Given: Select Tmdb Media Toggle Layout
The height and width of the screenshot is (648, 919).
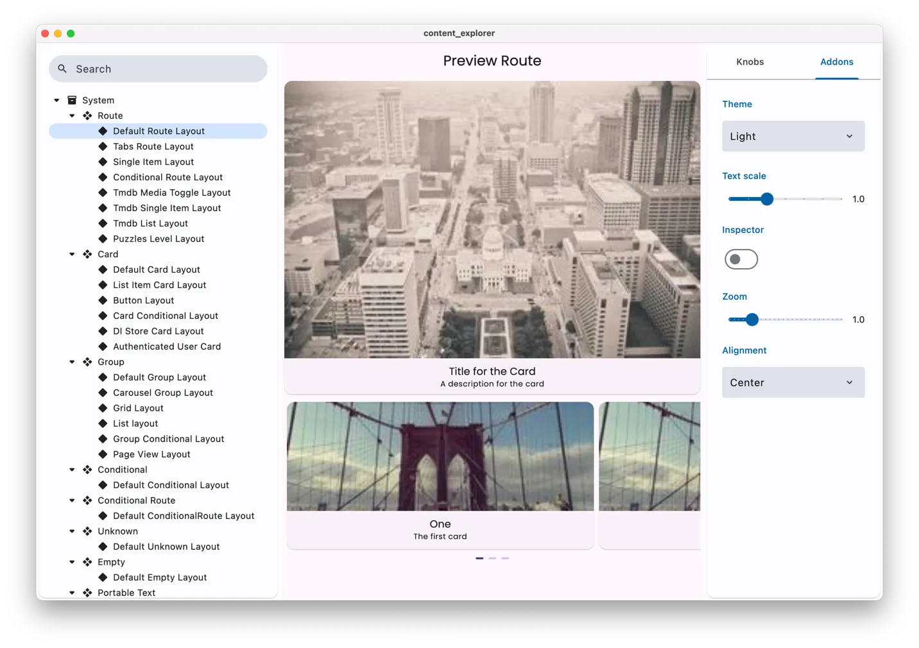Looking at the screenshot, I should tap(171, 192).
